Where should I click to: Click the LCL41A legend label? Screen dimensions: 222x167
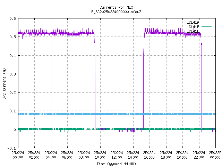193,22
